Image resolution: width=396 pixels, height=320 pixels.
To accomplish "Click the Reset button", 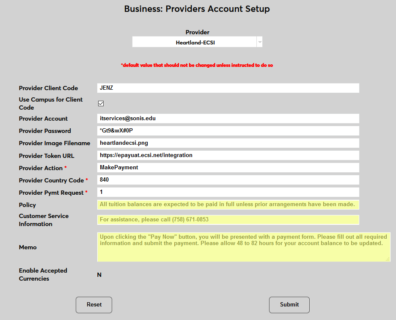I will click(94, 305).
